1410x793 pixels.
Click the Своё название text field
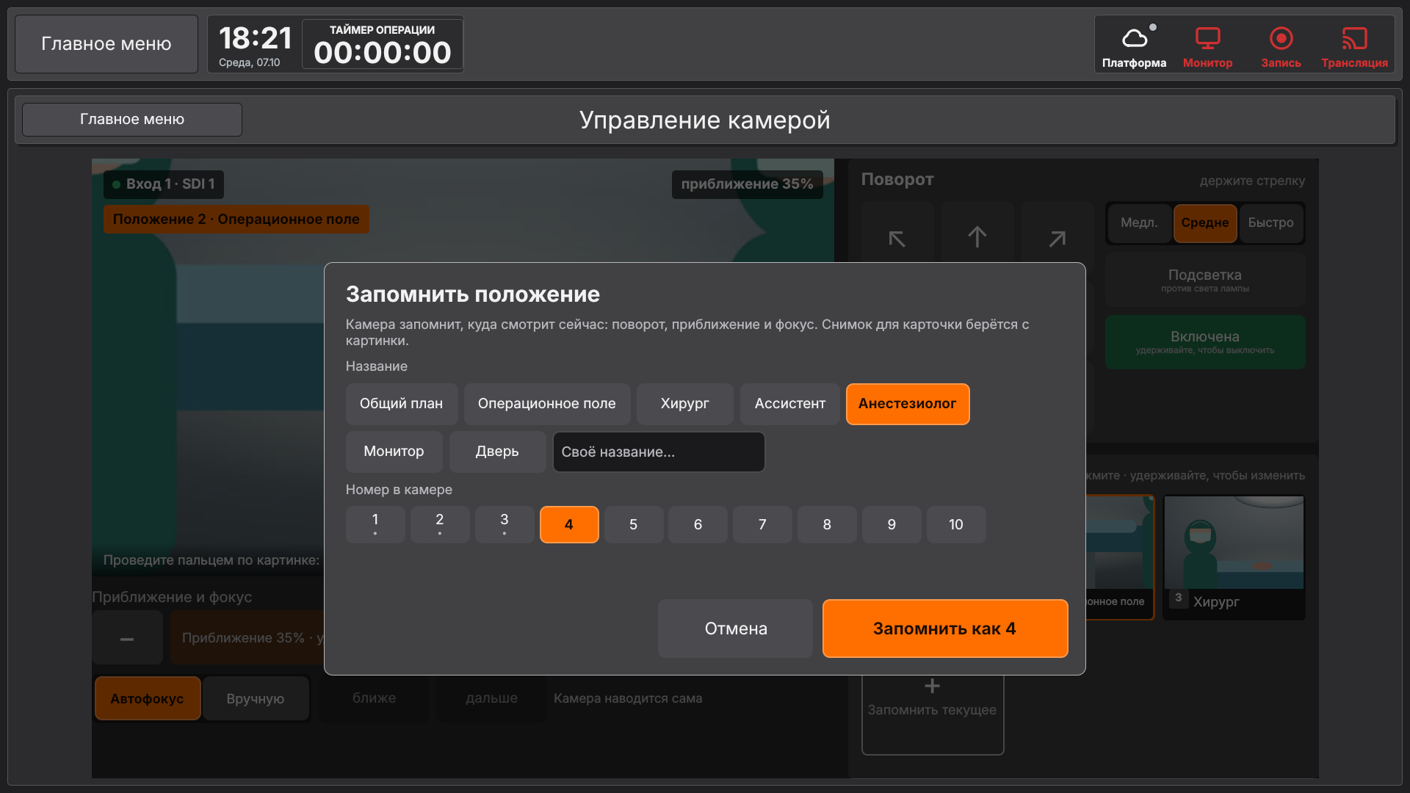659,452
